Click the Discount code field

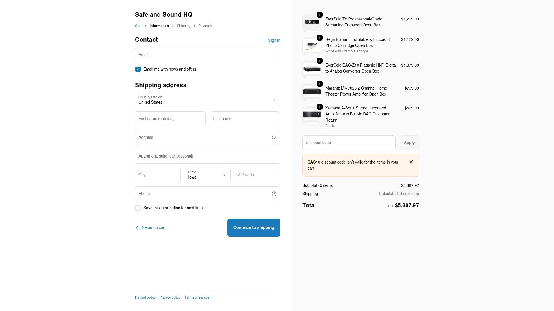click(x=349, y=143)
